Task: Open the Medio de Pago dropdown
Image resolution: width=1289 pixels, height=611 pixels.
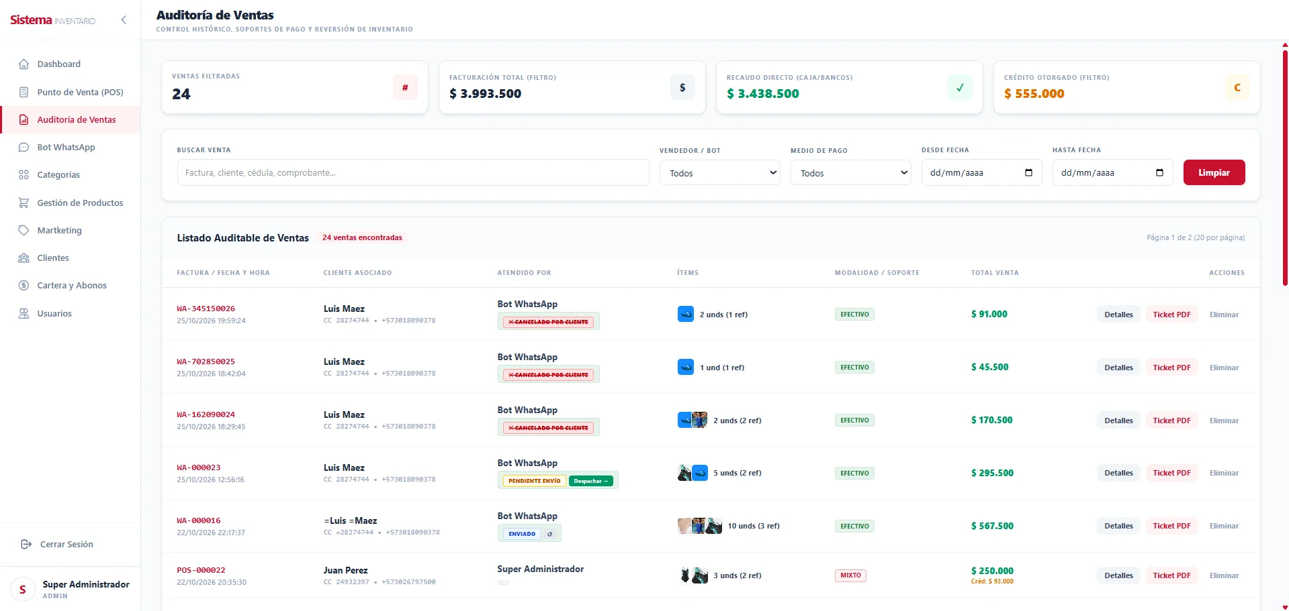Action: coord(851,172)
